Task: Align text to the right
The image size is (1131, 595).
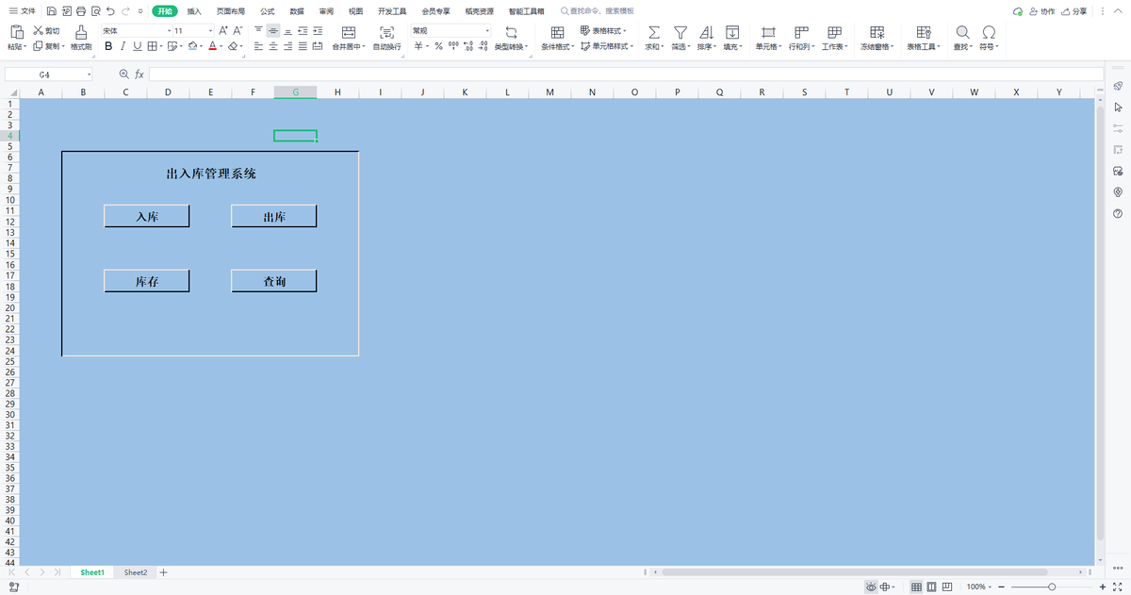Action: pyautogui.click(x=287, y=45)
